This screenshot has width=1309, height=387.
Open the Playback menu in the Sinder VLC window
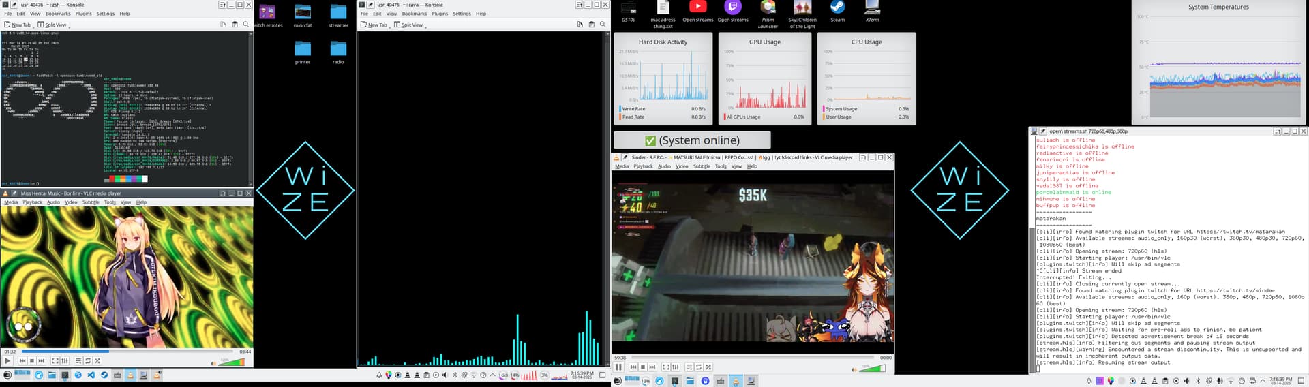coord(643,166)
